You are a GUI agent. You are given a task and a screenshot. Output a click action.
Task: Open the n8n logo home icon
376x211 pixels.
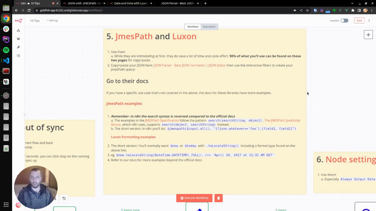[18, 21]
